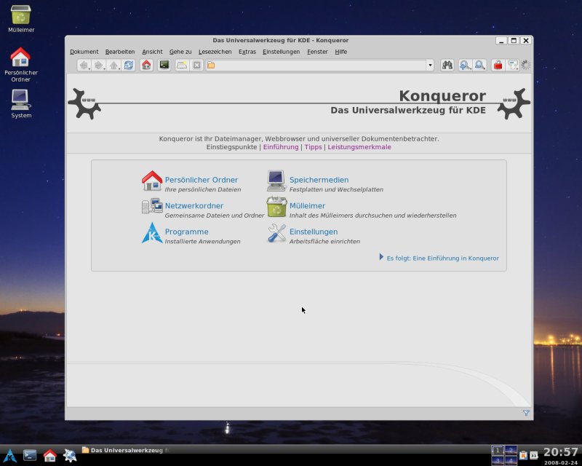Screen dimensions: 582x466
Task: Launch the terminal from the bottom panel
Action: click(30, 455)
